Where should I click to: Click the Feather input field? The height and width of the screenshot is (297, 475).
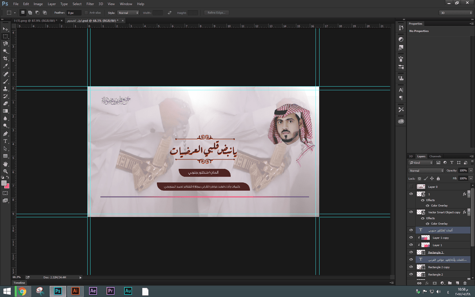[x=74, y=13]
